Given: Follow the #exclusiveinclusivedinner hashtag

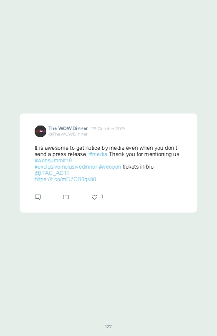Looking at the screenshot, I should click(66, 167).
